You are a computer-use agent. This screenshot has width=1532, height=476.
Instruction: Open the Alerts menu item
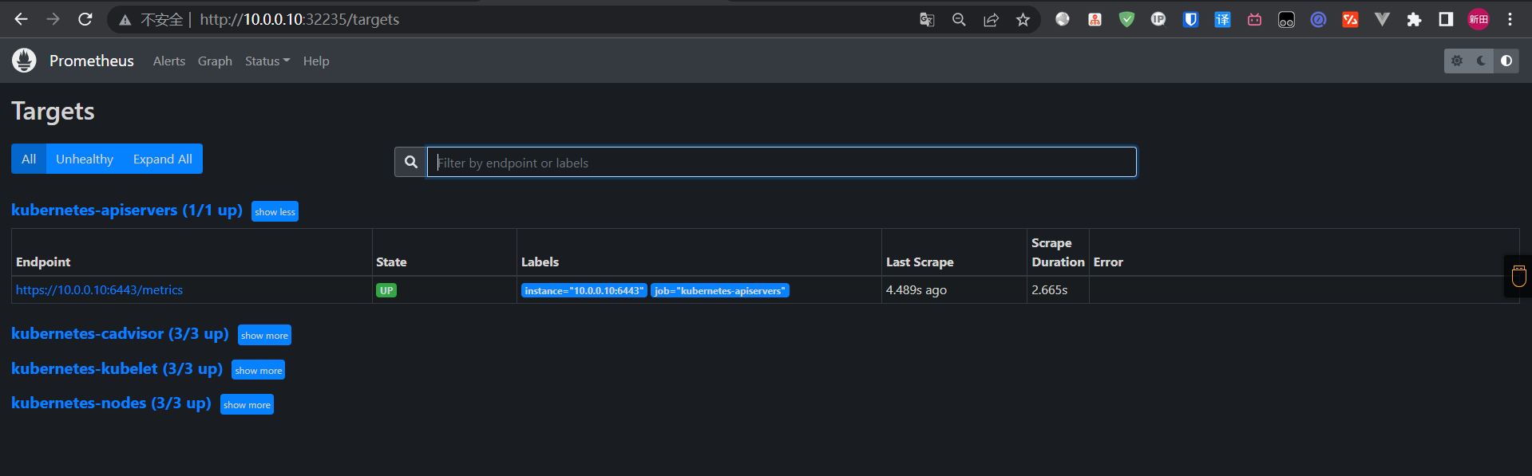click(169, 61)
